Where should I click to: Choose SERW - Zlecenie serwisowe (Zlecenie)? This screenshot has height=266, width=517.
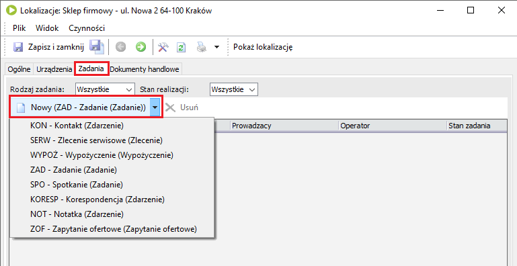coord(112,140)
